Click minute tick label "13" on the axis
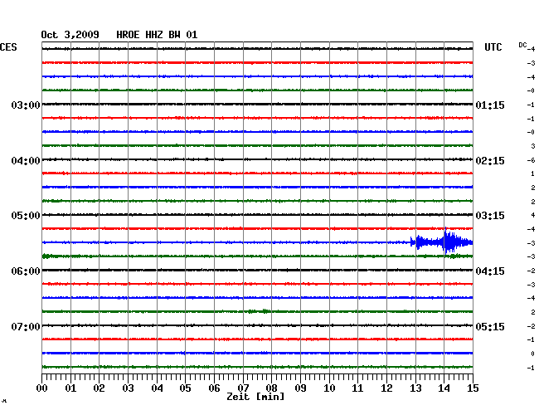 click(415, 388)
